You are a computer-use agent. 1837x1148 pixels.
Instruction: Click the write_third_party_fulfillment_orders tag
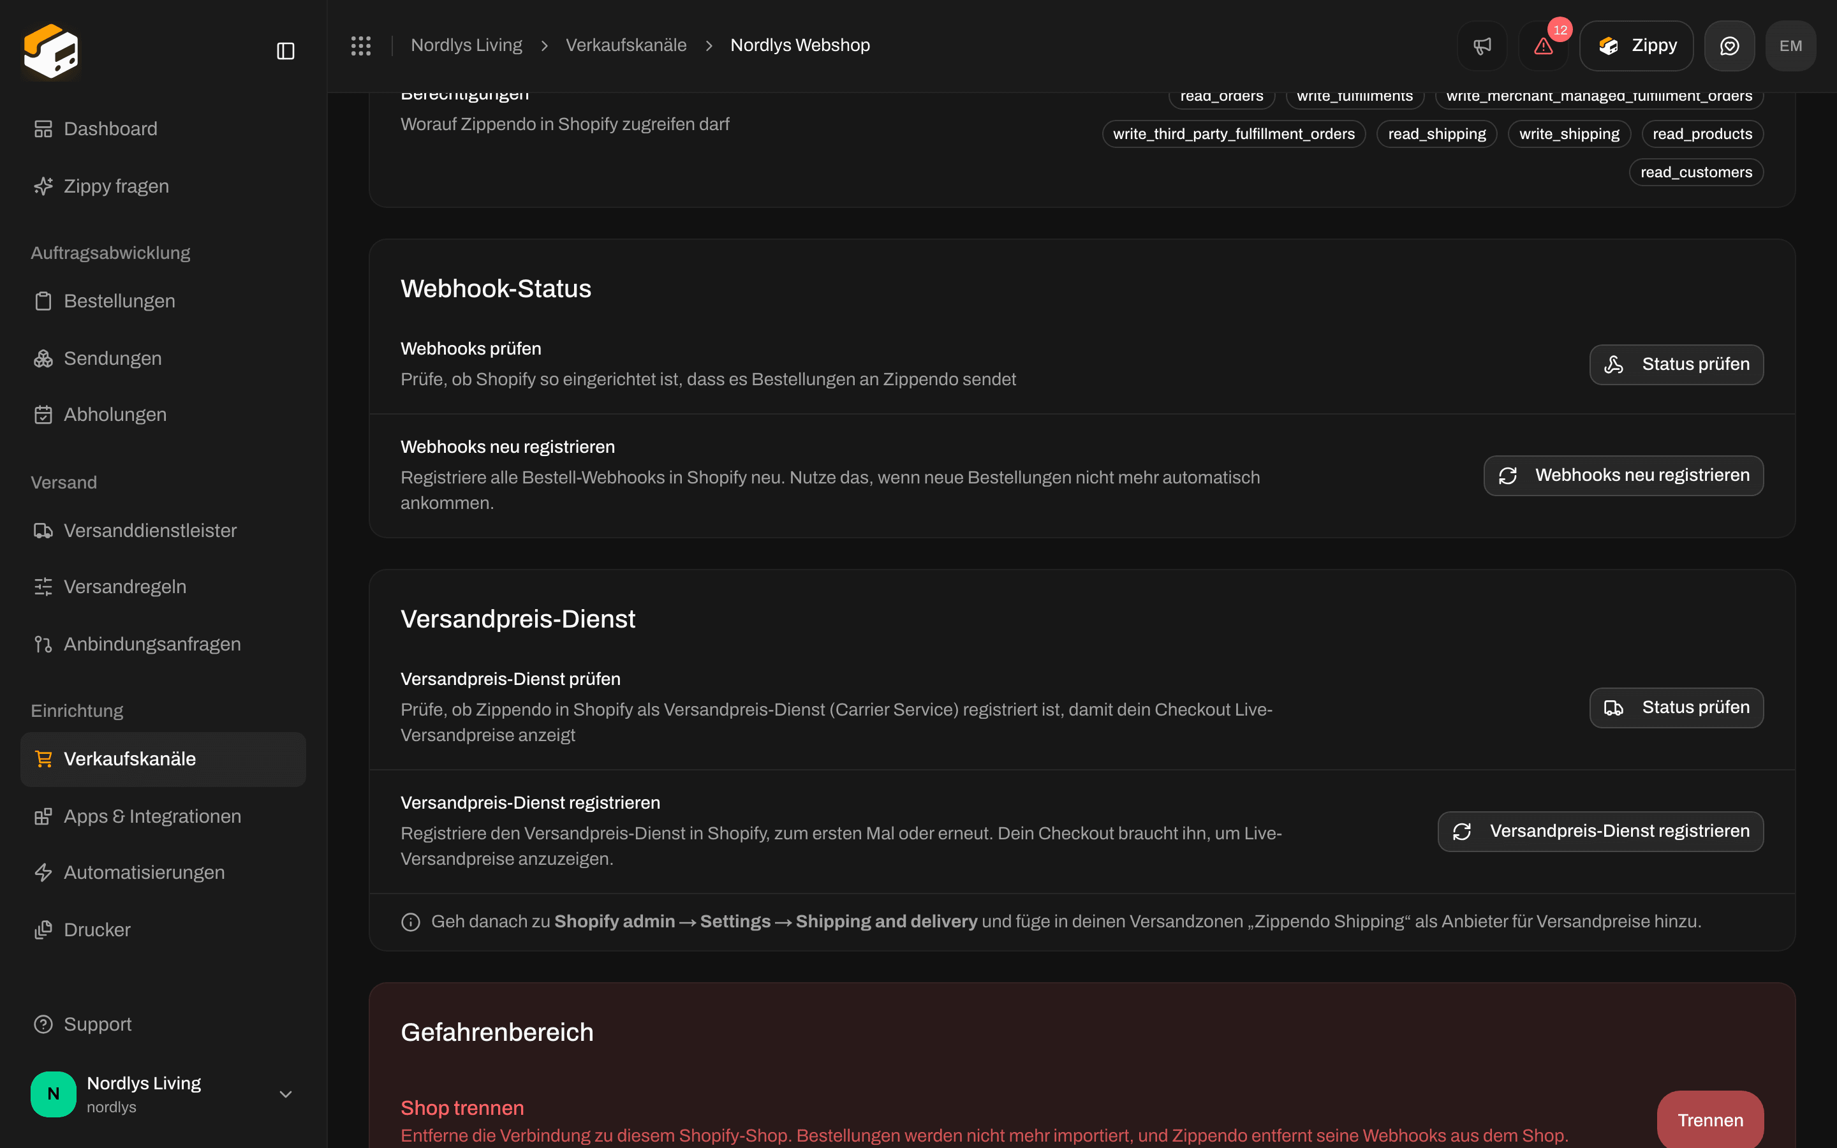pos(1234,134)
